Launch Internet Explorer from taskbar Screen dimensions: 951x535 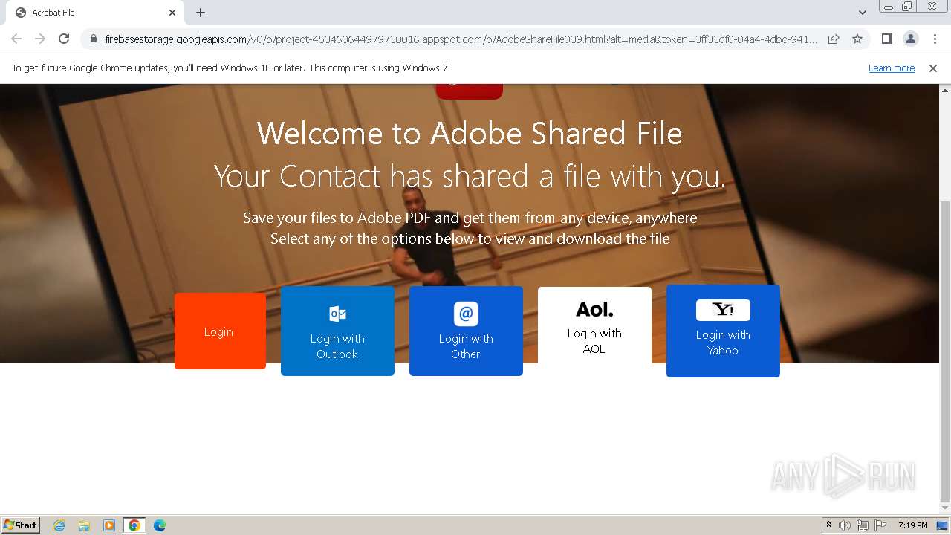pyautogui.click(x=59, y=525)
